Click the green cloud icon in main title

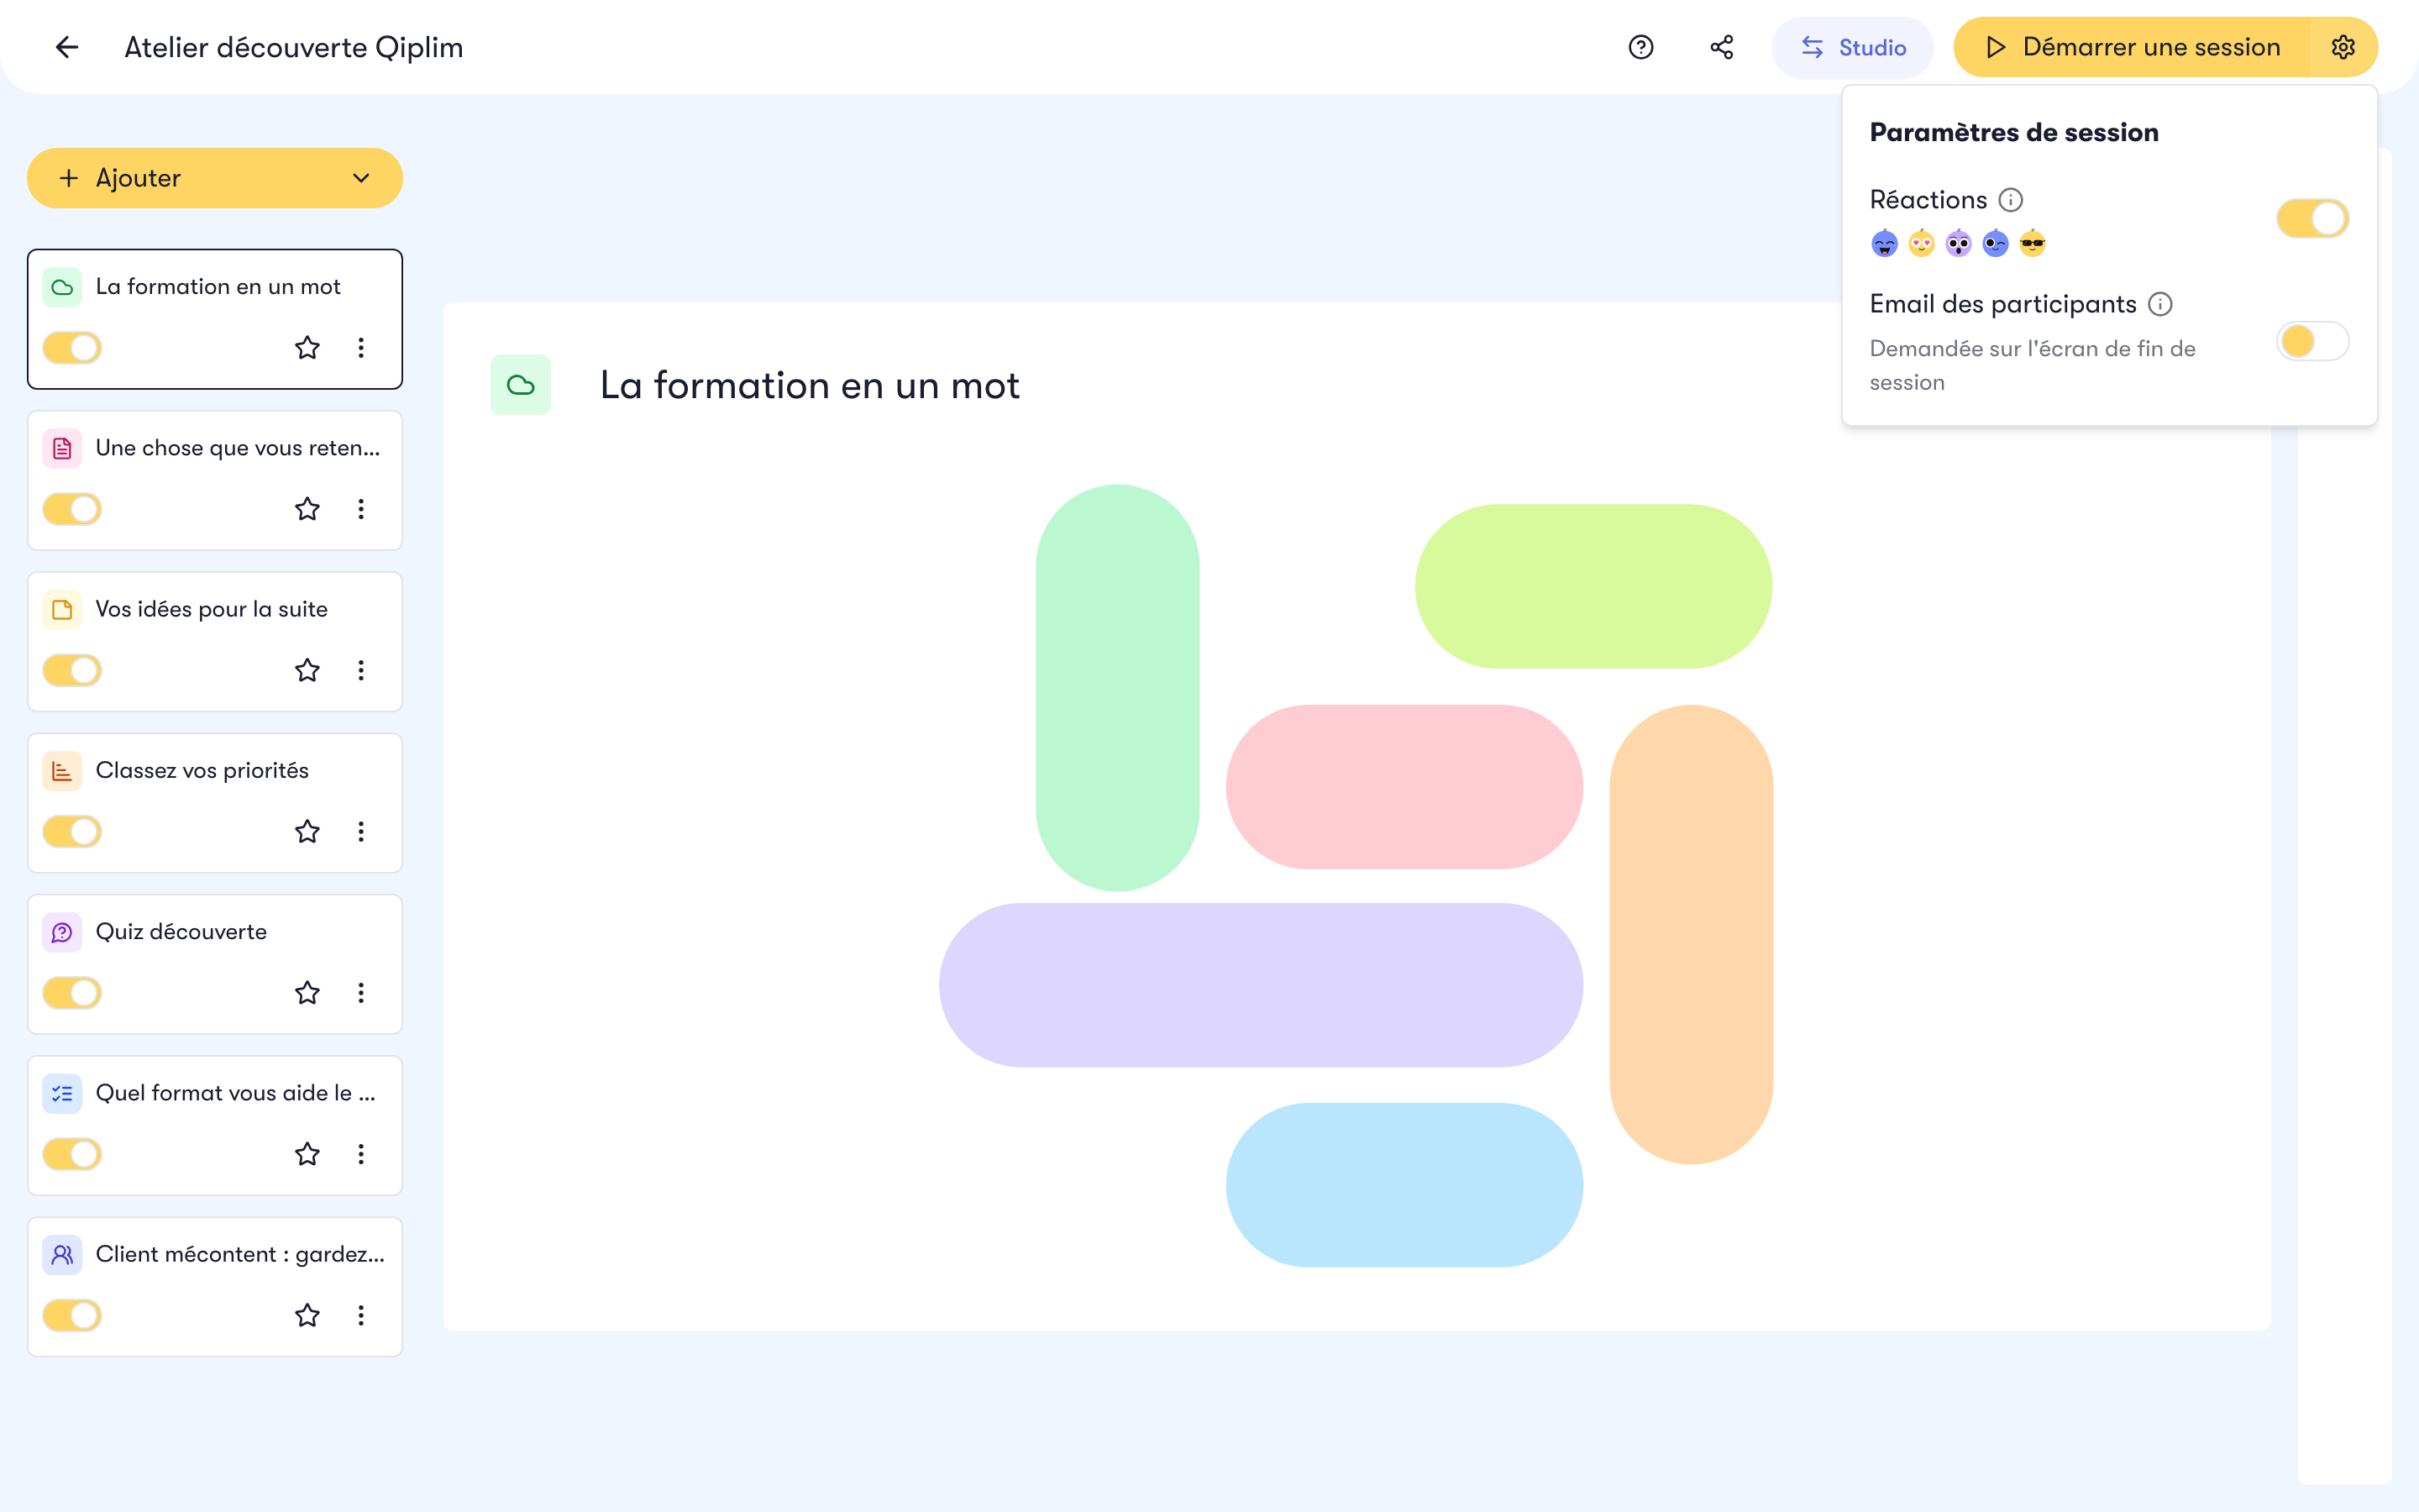coord(520,385)
